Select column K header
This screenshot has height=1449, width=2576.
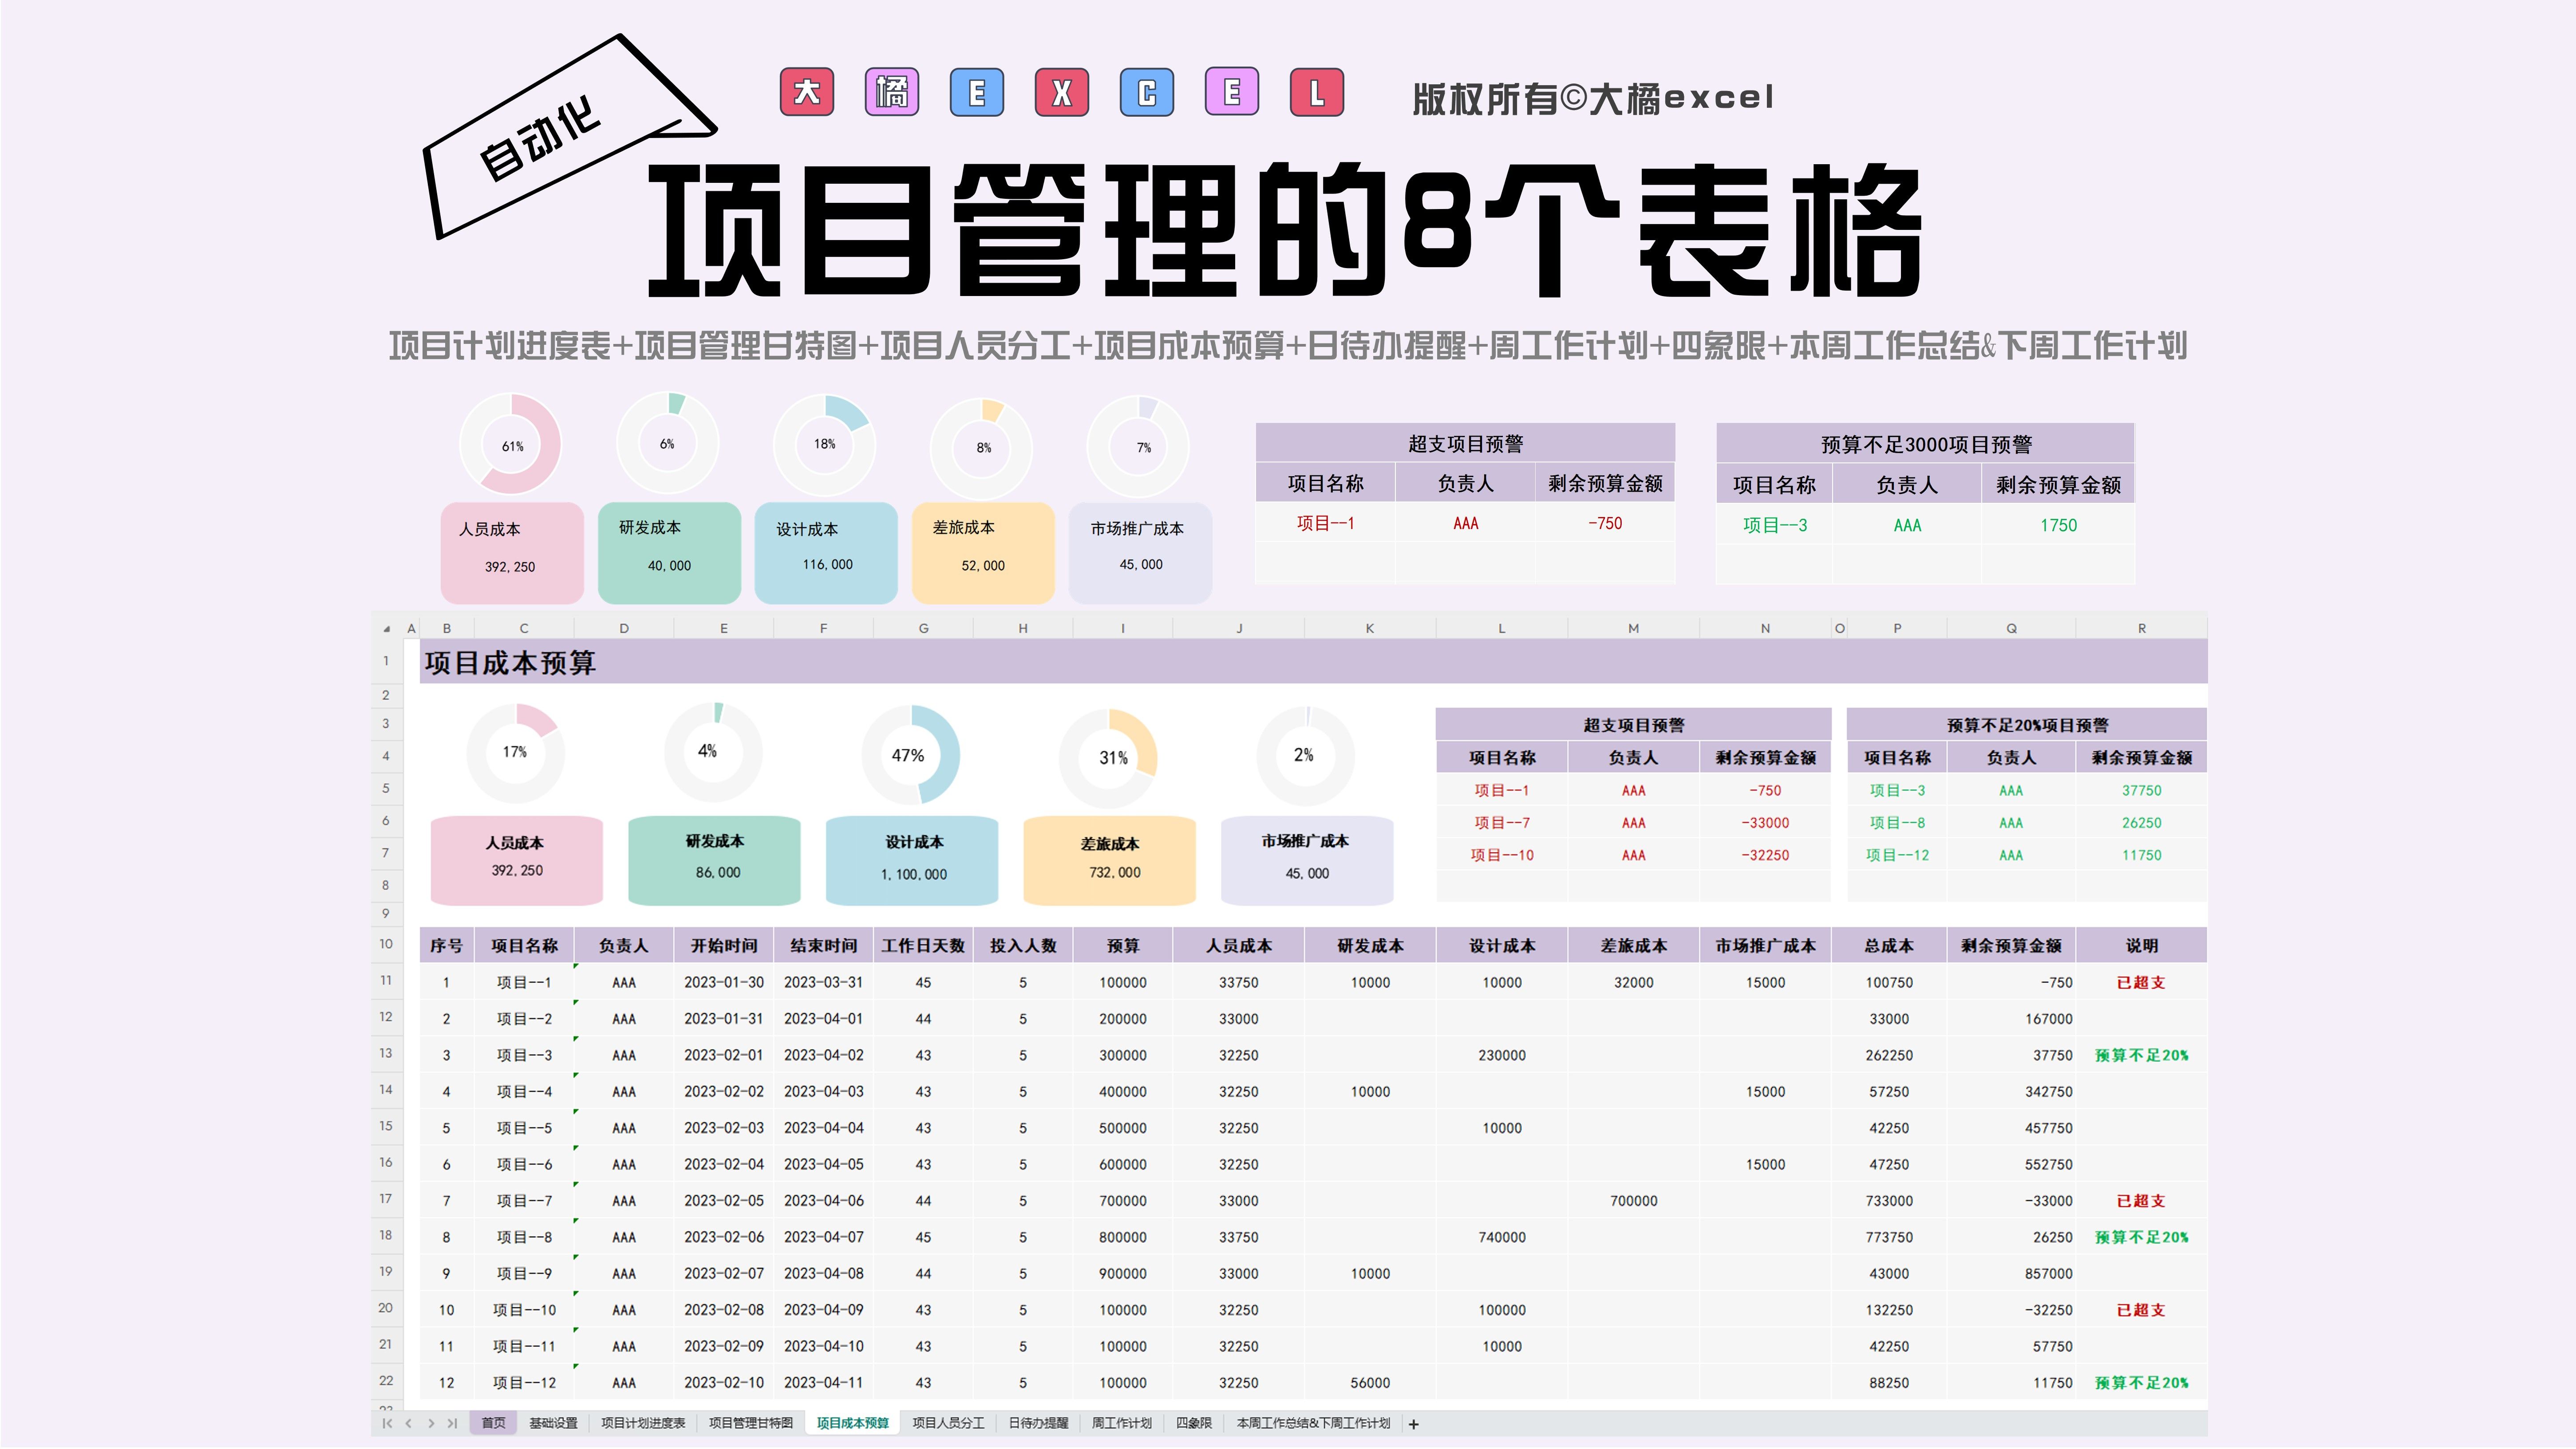(x=1370, y=629)
